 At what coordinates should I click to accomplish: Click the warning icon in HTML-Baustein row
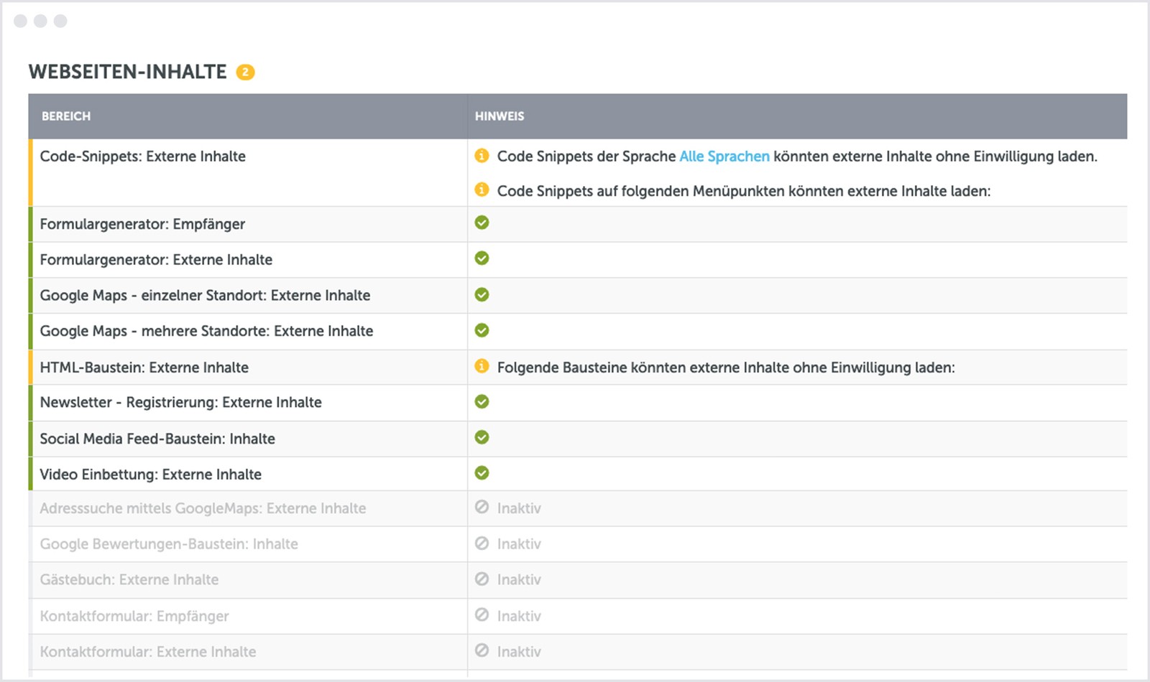coord(482,367)
